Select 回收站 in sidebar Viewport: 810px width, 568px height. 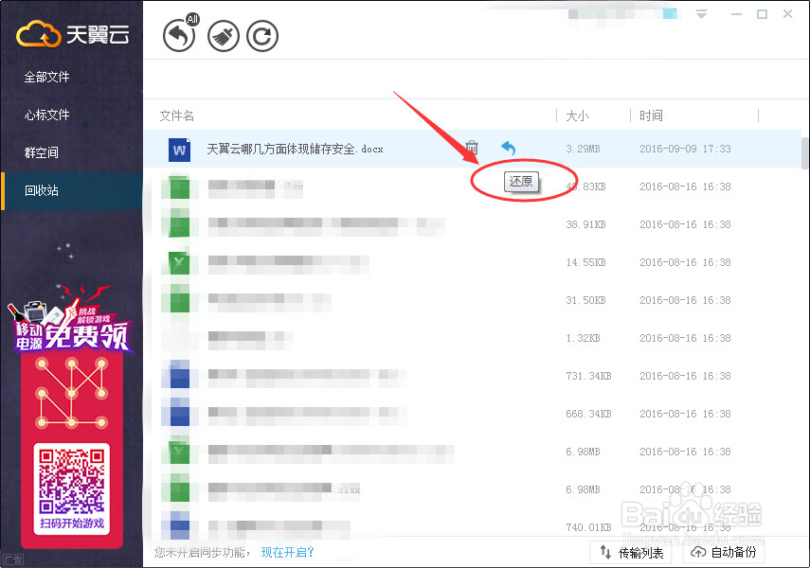[x=72, y=190]
